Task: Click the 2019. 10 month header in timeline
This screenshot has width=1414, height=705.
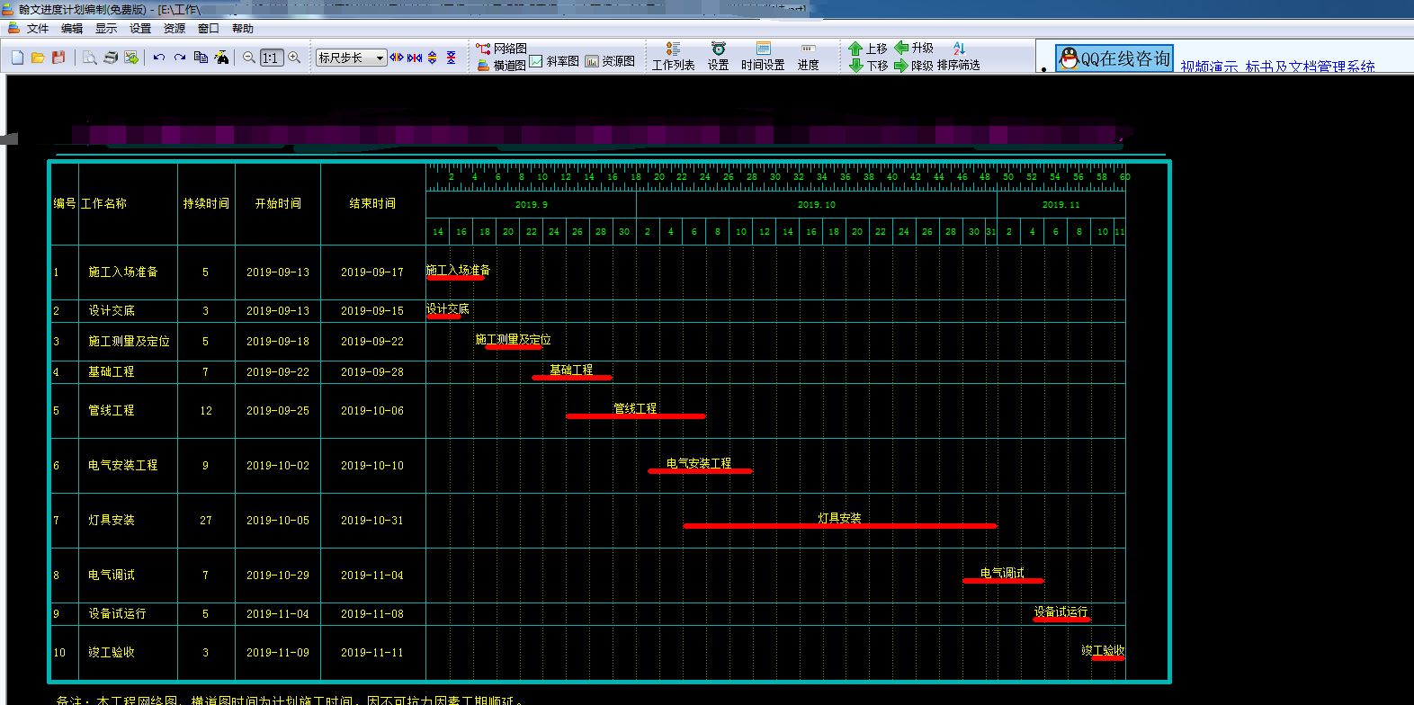Action: click(817, 205)
